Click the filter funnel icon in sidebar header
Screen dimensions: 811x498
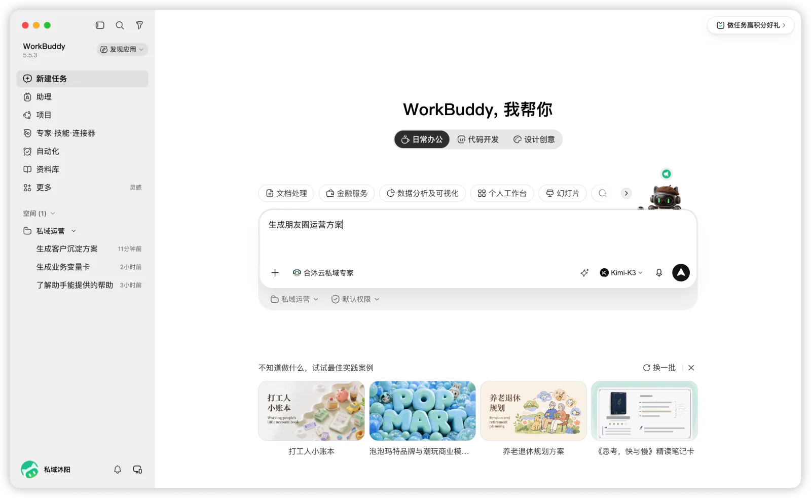coord(139,25)
